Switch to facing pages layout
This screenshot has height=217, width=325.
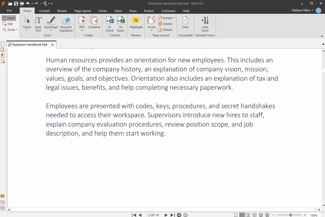(x=248, y=215)
